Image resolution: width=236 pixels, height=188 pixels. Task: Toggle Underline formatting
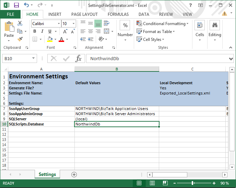click(x=50, y=31)
